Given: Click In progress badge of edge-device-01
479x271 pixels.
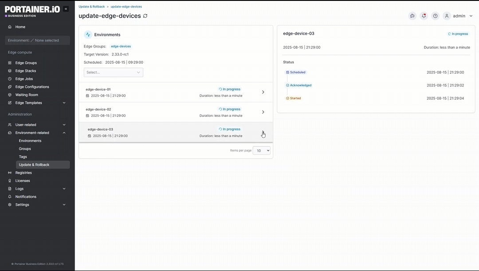Looking at the screenshot, I should pos(229,89).
